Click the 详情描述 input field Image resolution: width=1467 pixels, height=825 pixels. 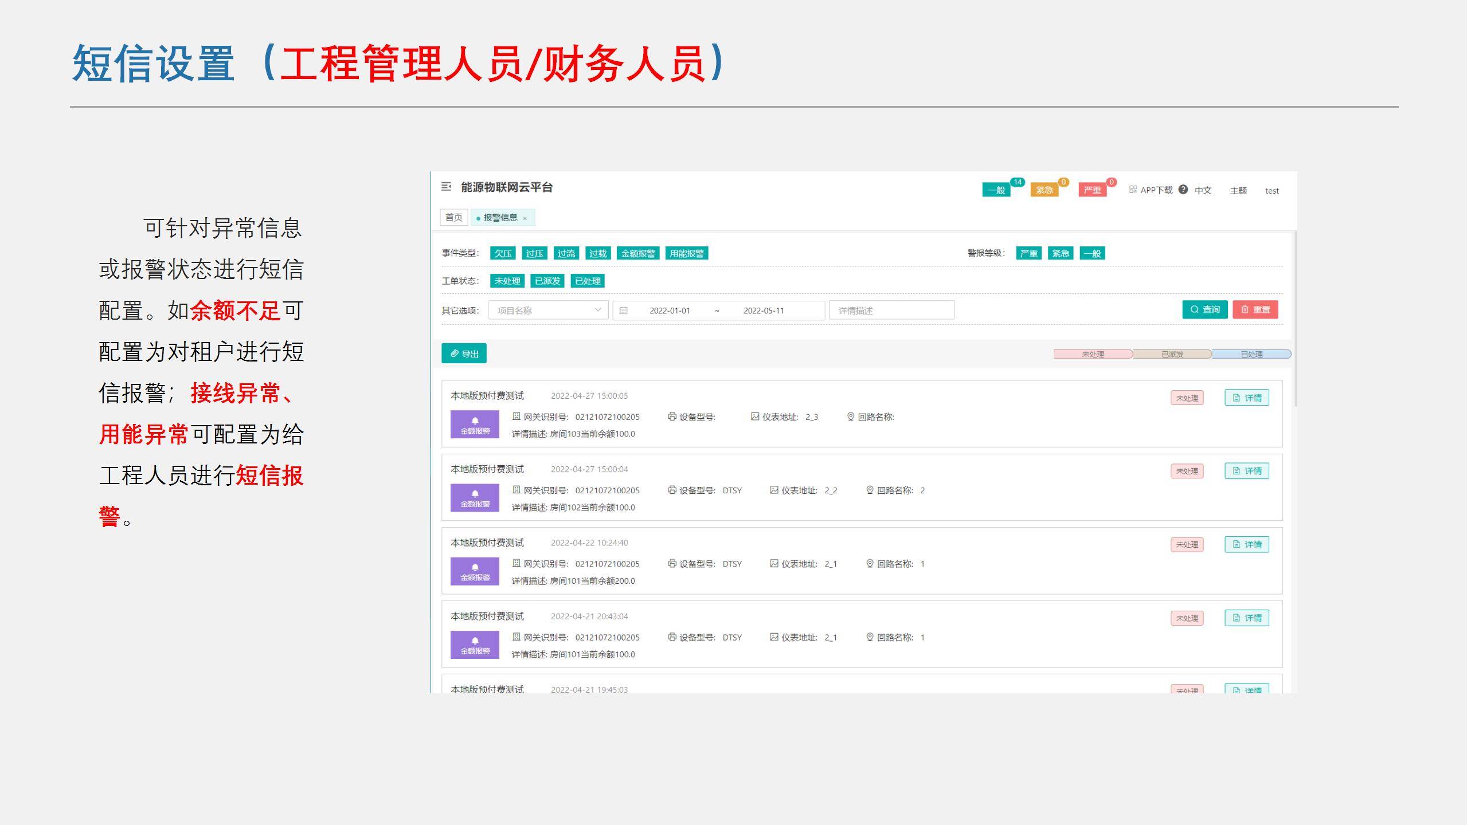click(x=891, y=310)
